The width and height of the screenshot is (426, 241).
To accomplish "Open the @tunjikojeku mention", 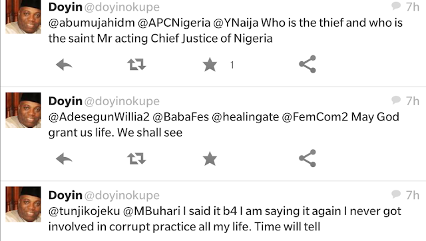I will click(85, 211).
